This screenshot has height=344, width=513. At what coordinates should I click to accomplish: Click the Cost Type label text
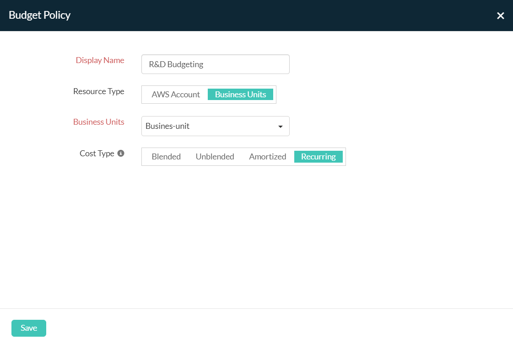click(x=97, y=153)
